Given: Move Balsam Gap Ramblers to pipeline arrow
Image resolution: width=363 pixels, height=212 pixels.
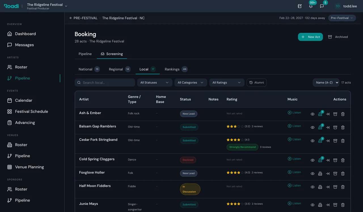Looking at the screenshot, I should [x=328, y=127].
